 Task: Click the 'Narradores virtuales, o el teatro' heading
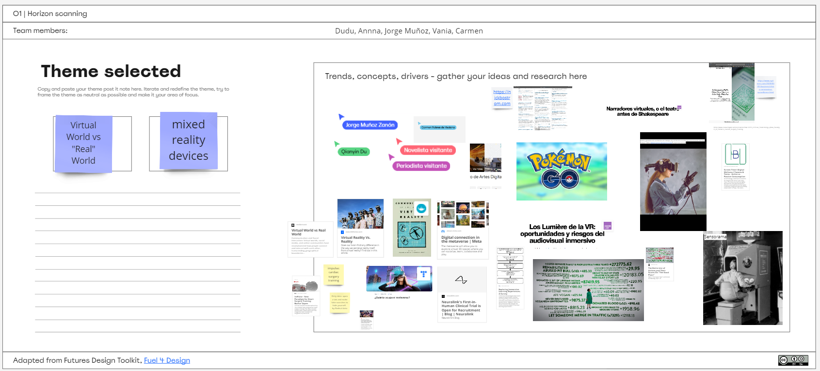(x=643, y=111)
